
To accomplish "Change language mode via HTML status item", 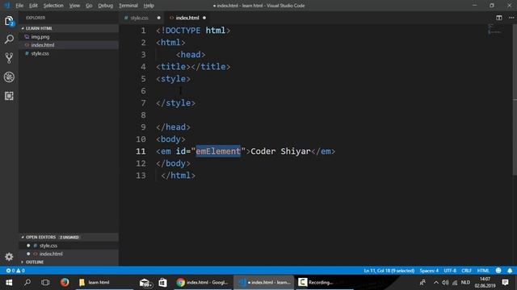I will [x=483, y=271].
